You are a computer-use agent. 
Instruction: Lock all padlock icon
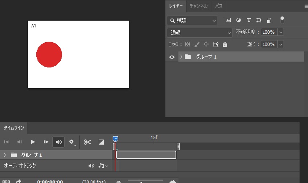225,44
